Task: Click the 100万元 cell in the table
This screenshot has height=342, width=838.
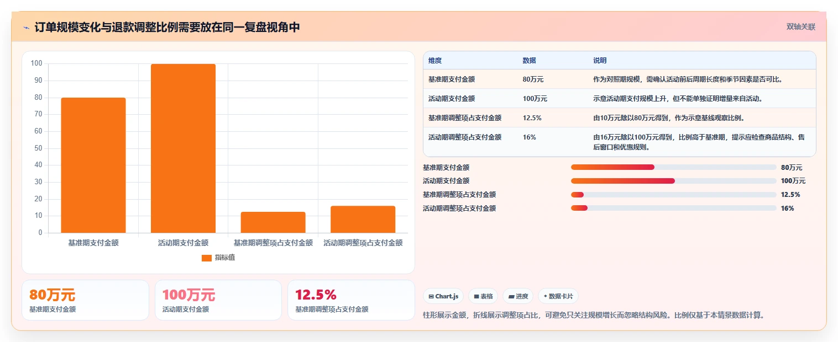Action: [535, 99]
